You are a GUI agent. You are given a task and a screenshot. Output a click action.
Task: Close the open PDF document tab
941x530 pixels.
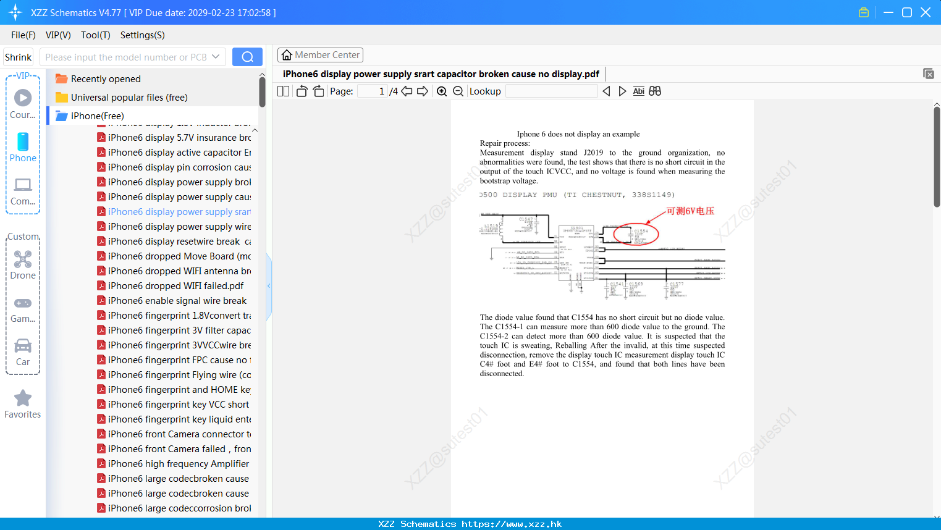(928, 74)
